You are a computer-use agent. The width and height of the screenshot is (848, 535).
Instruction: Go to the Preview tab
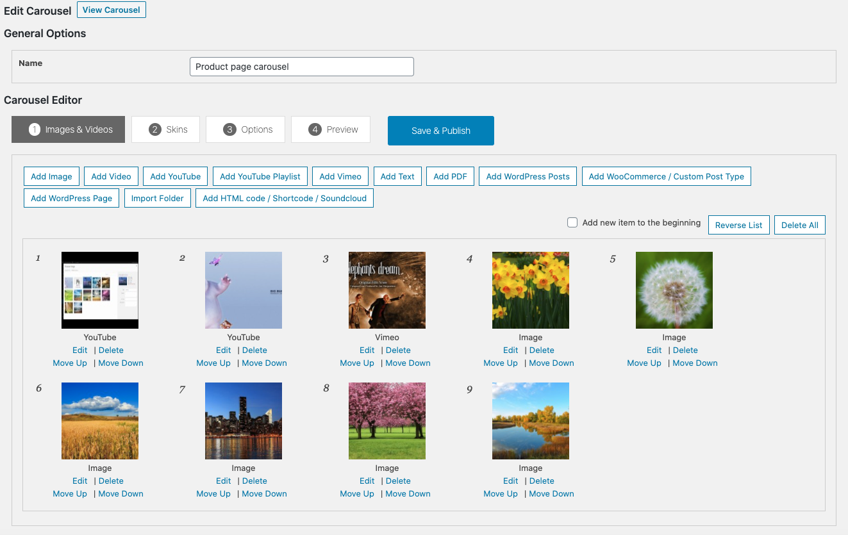click(x=331, y=129)
